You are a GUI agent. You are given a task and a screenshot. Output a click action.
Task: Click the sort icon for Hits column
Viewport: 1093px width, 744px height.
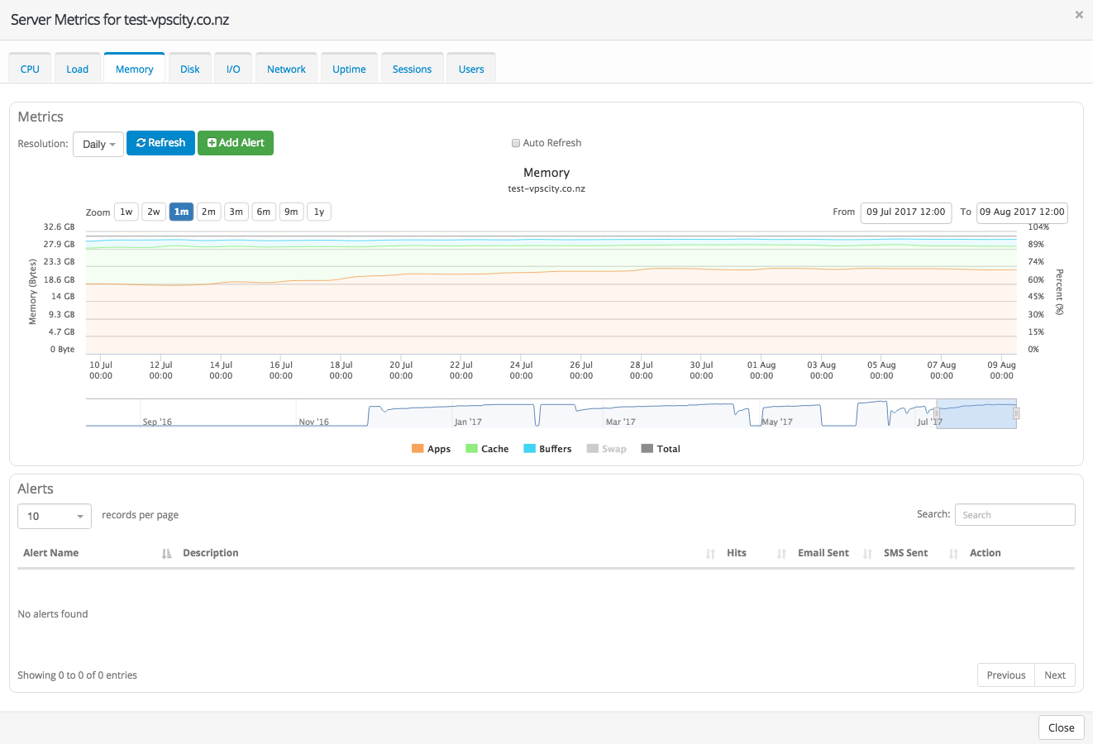pos(781,554)
